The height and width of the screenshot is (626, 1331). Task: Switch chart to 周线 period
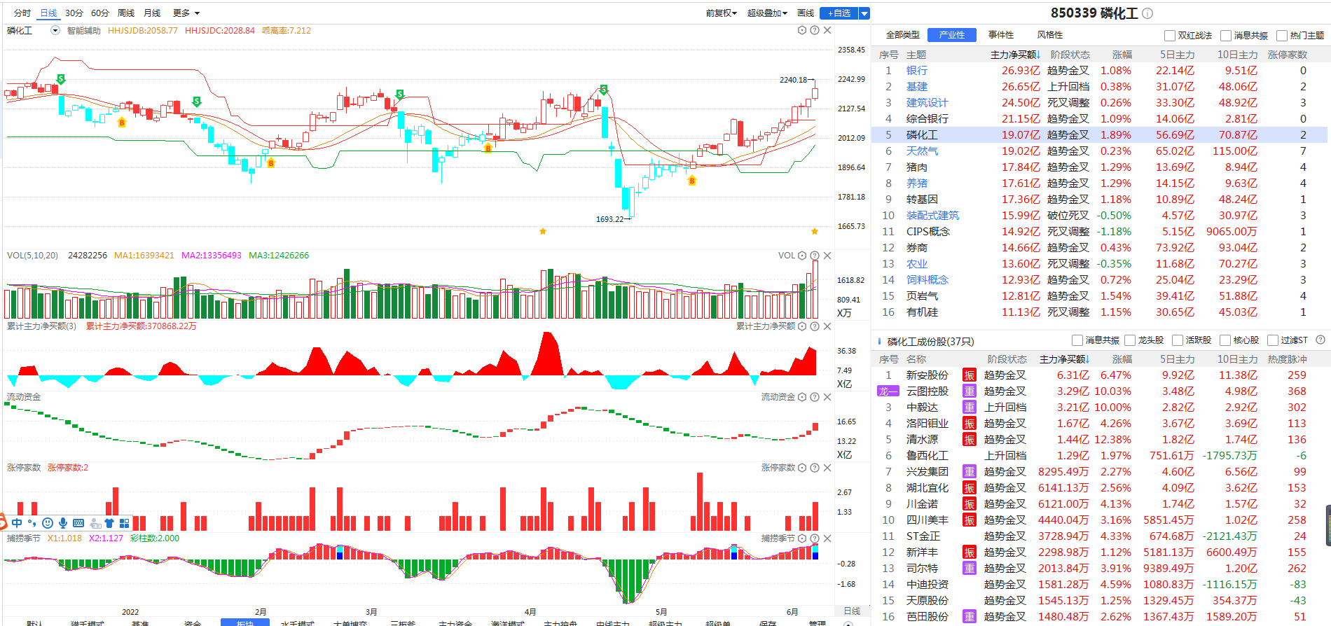click(126, 13)
